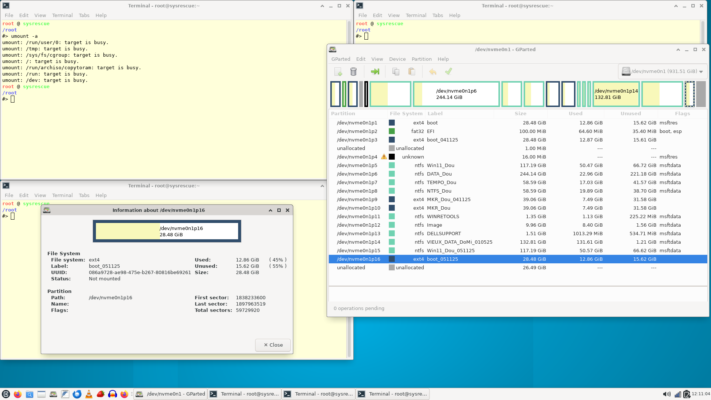This screenshot has width=711, height=400.
Task: Close the partition Information dialog
Action: click(273, 345)
